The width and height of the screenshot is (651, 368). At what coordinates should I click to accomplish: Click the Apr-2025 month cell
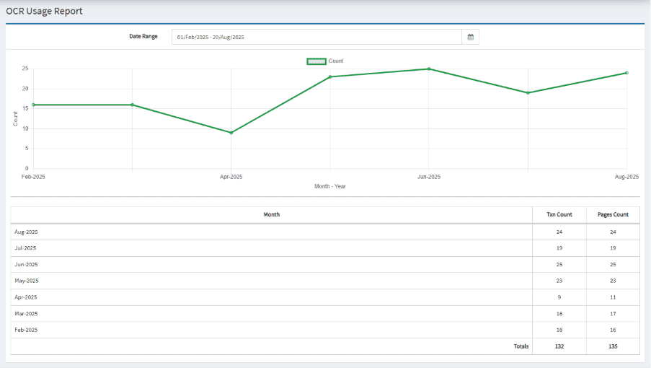click(x=26, y=297)
